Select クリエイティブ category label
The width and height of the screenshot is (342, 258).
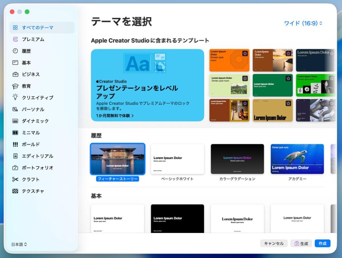pyautogui.click(x=37, y=98)
